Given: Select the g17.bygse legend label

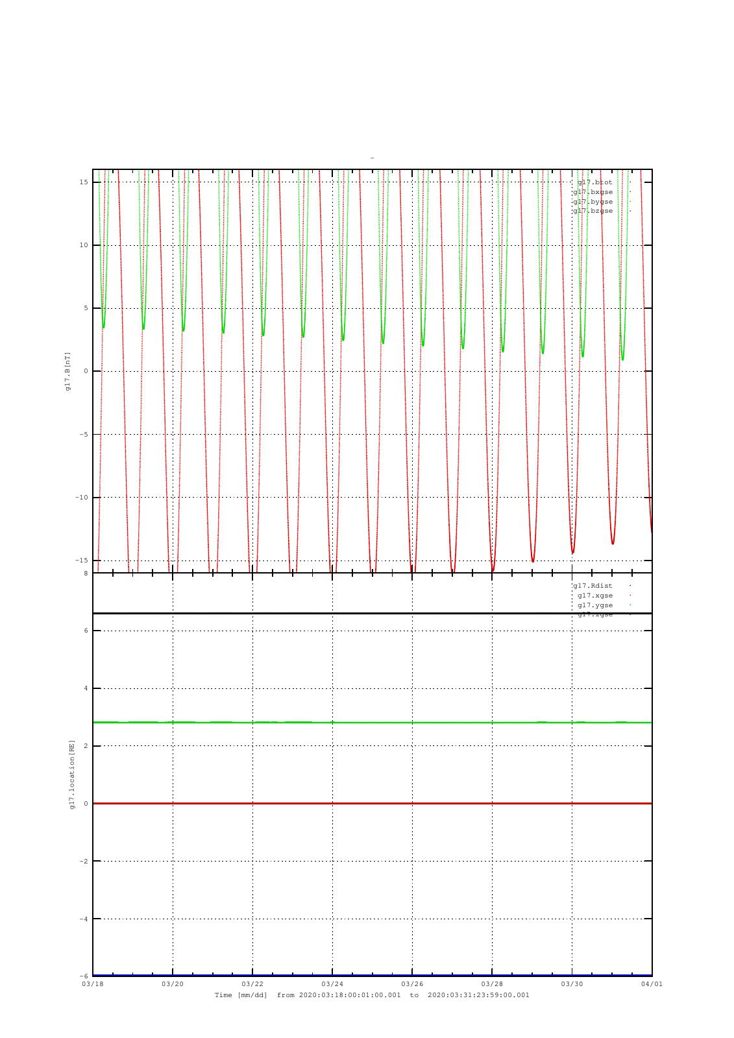Looking at the screenshot, I should tap(593, 202).
